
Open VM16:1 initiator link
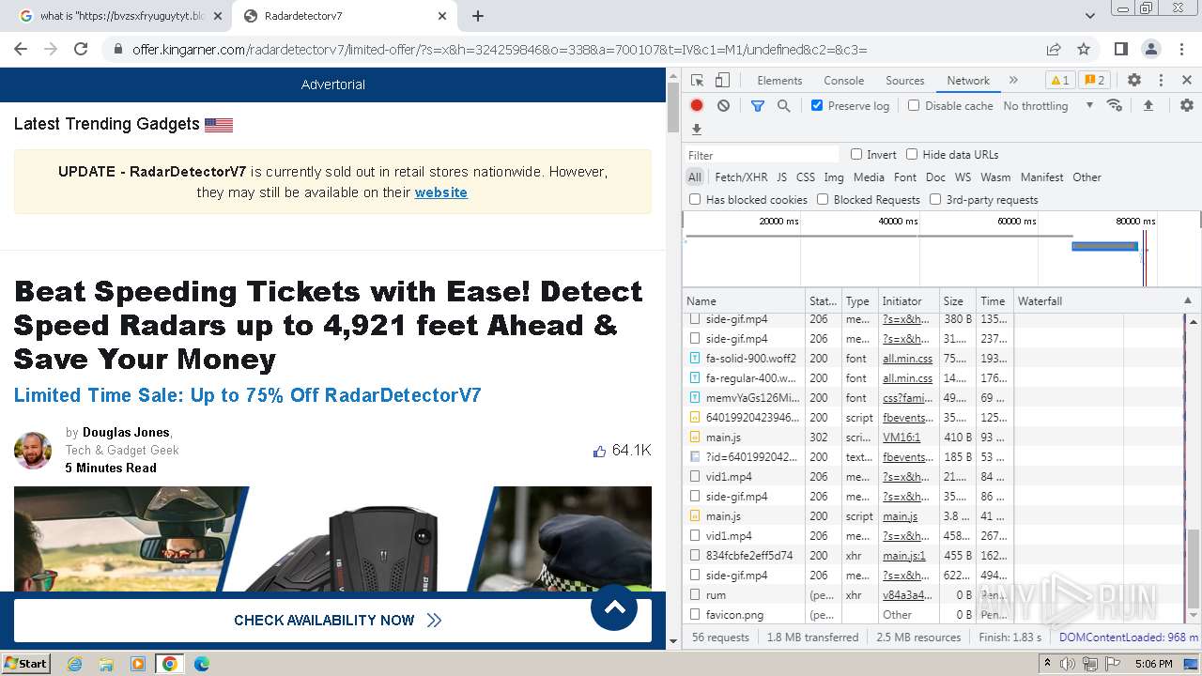pos(901,438)
